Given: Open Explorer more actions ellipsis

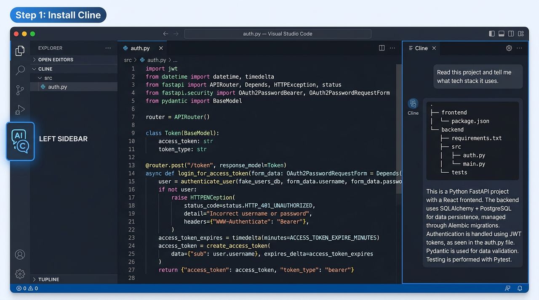Looking at the screenshot, I should click(108, 48).
